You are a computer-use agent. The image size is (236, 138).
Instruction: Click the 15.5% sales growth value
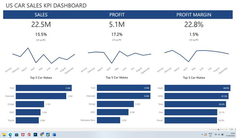point(41,34)
